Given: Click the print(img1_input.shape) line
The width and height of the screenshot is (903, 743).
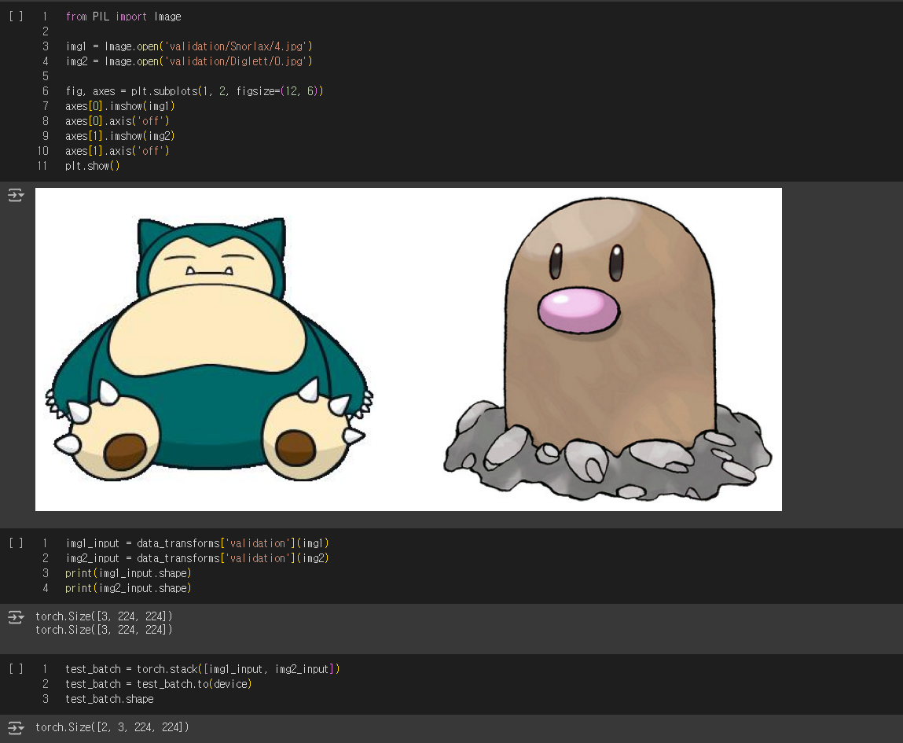Looking at the screenshot, I should 128,573.
